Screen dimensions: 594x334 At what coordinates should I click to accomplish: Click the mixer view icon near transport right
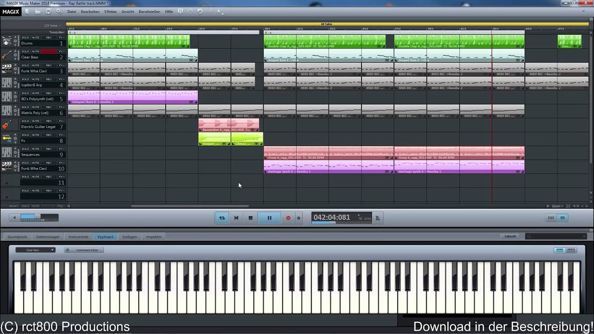coord(551,218)
